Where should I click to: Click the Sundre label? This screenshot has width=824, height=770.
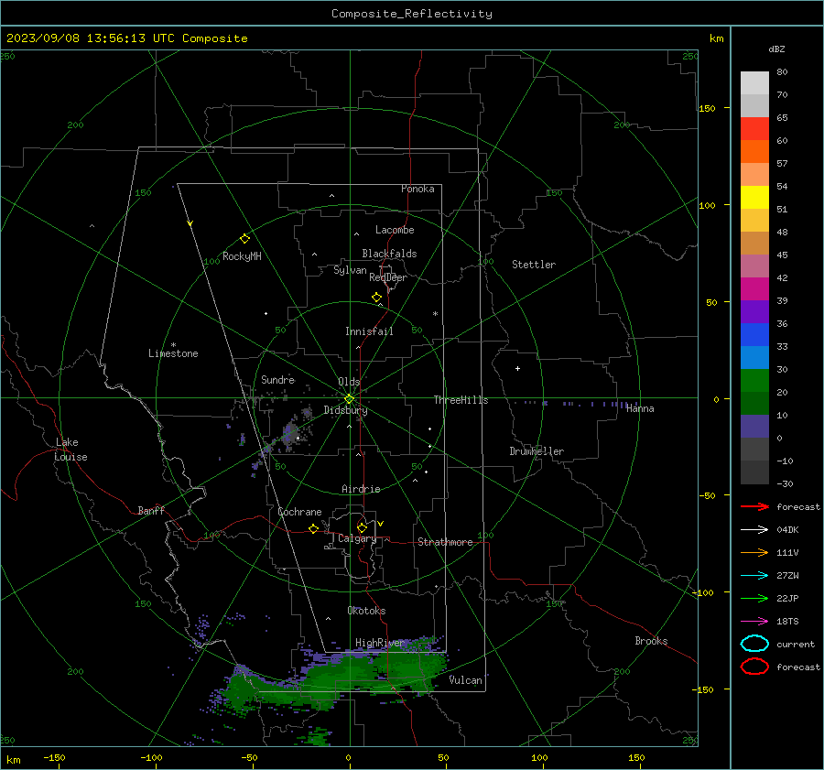tap(278, 379)
